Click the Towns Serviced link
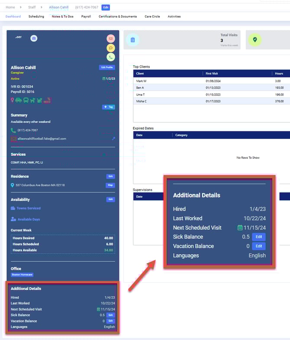Viewport: 290px width, 340px height. (29, 208)
